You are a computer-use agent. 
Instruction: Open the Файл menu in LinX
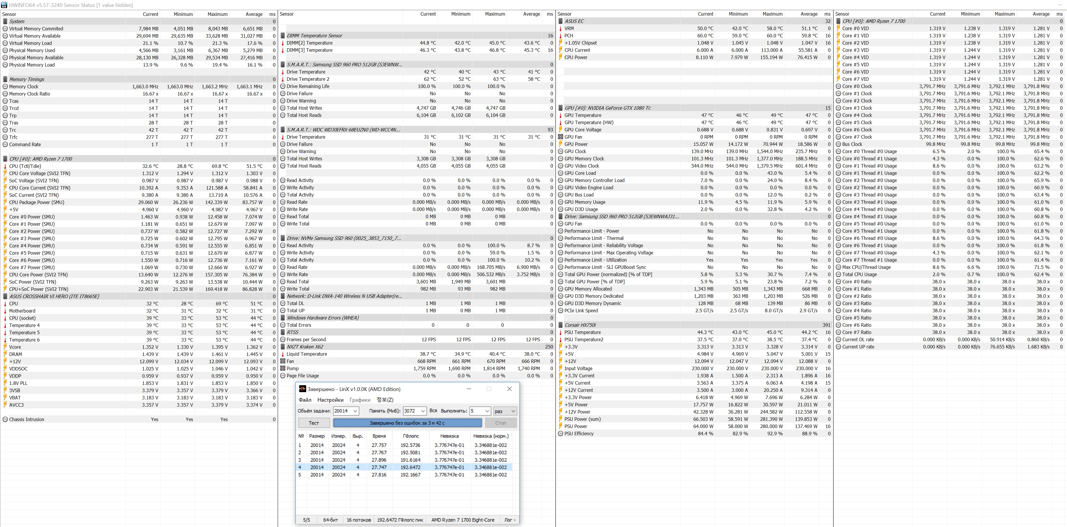click(305, 400)
